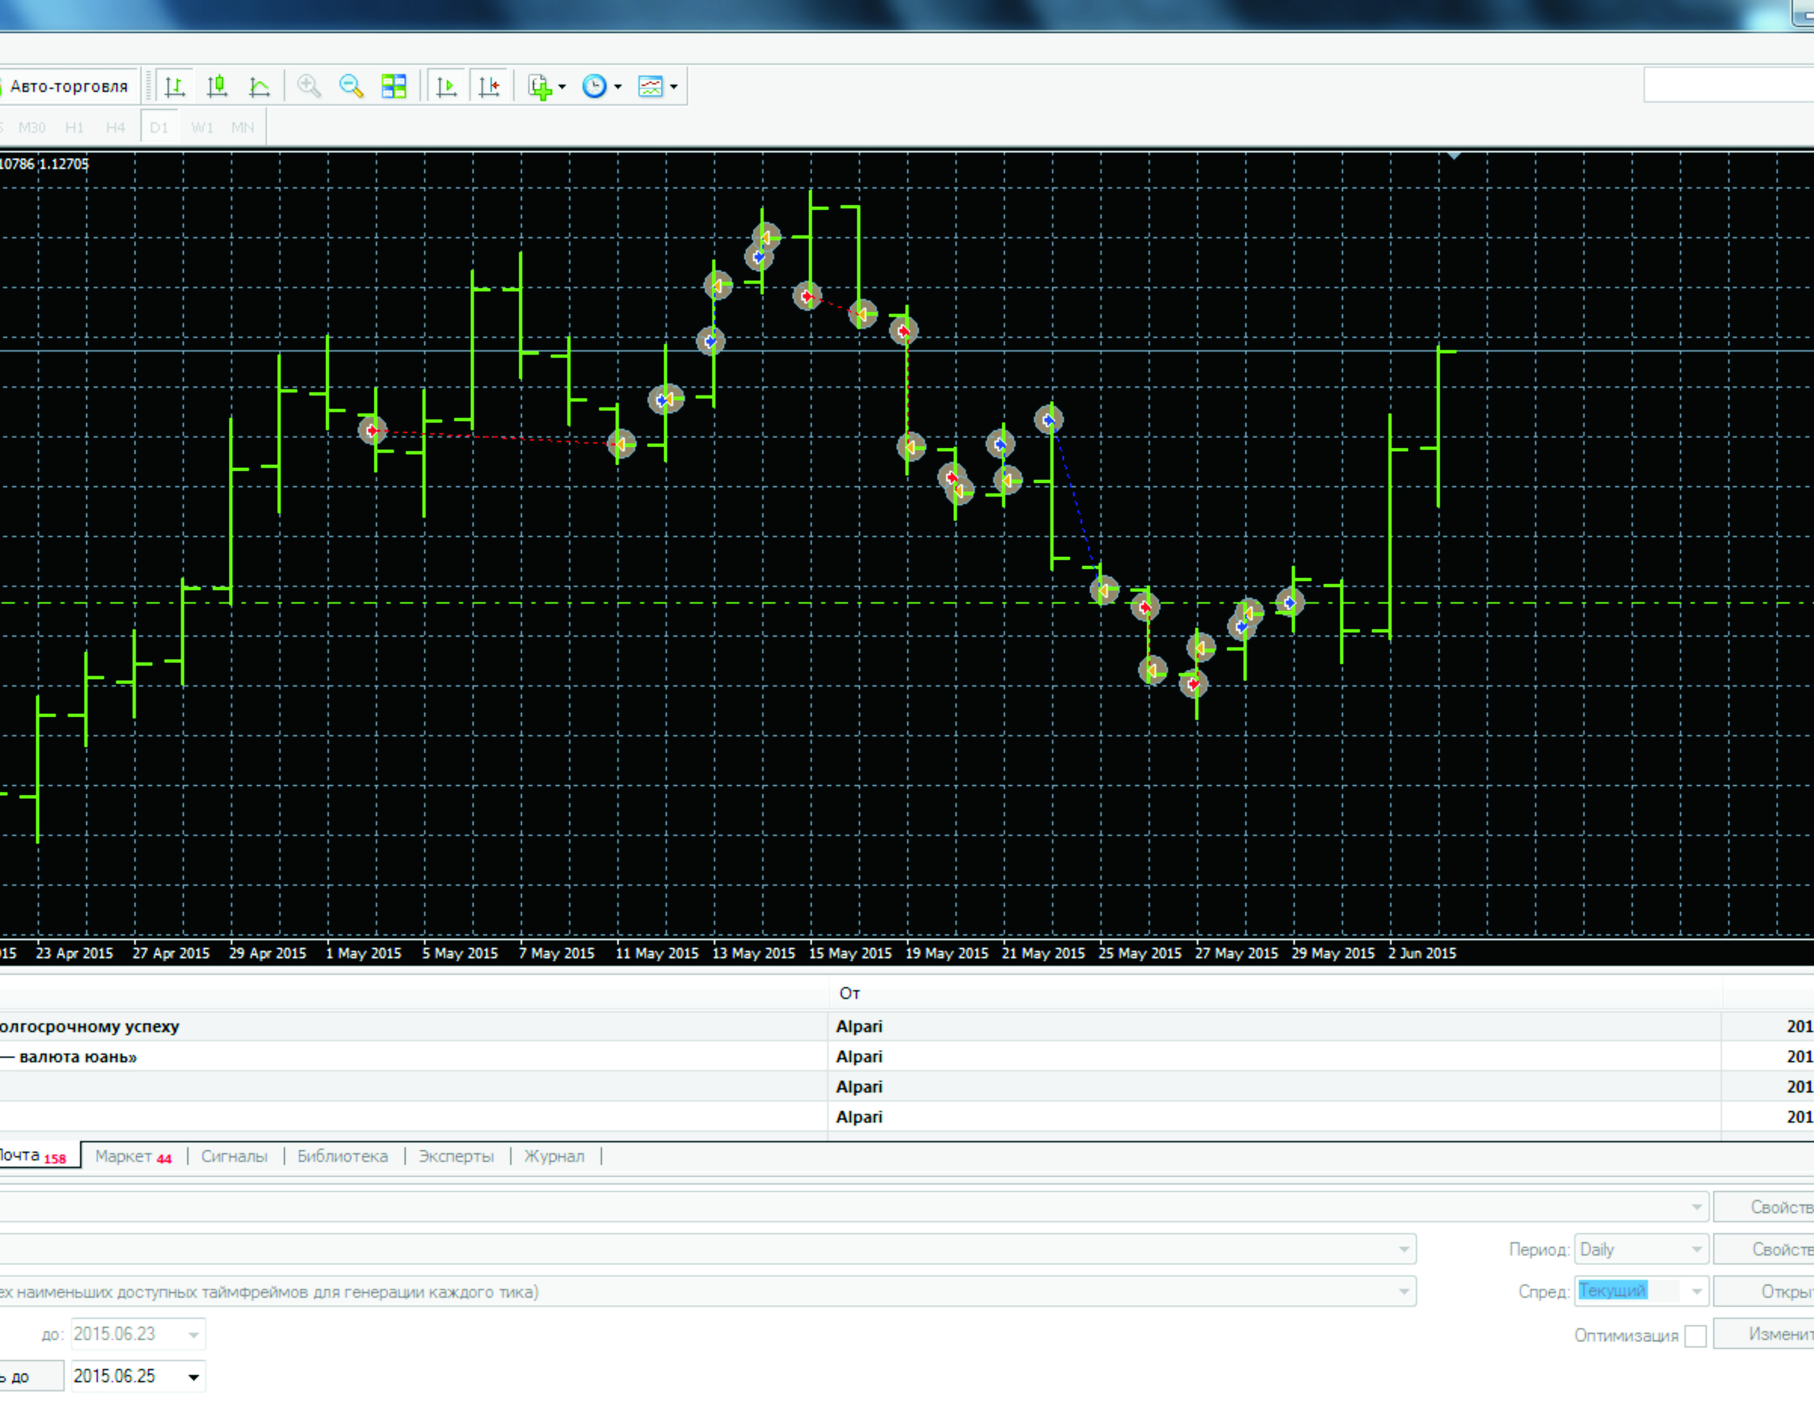Viewport: 1814px width, 1408px height.
Task: Select the H4 timeframe
Action: 115,128
